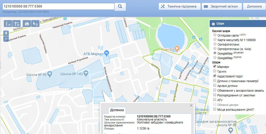Click the вулиця Коробова street label
This screenshot has height=134, width=266.
[x=78, y=60]
